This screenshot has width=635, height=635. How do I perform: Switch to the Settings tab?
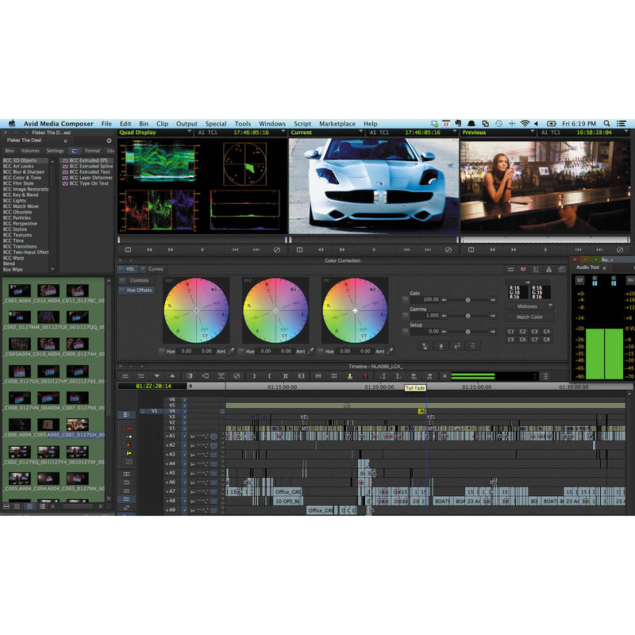tap(55, 151)
